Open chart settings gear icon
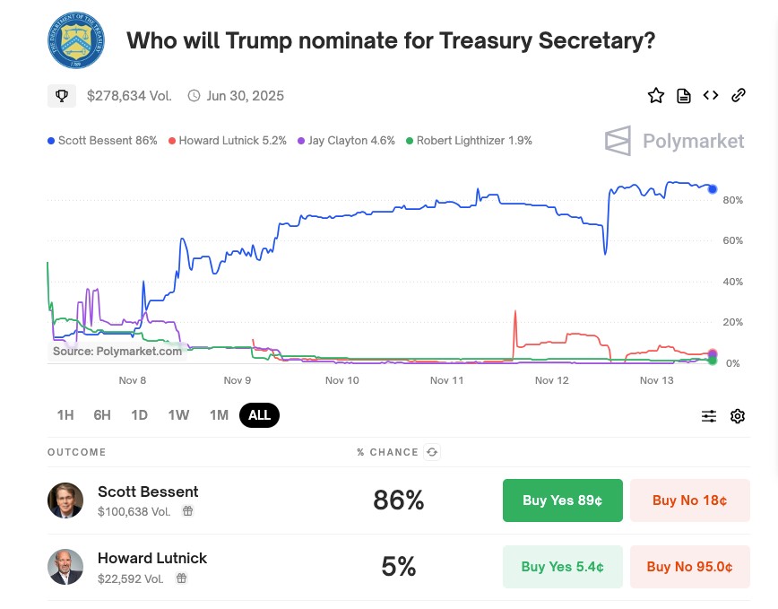The image size is (778, 609). tap(738, 416)
